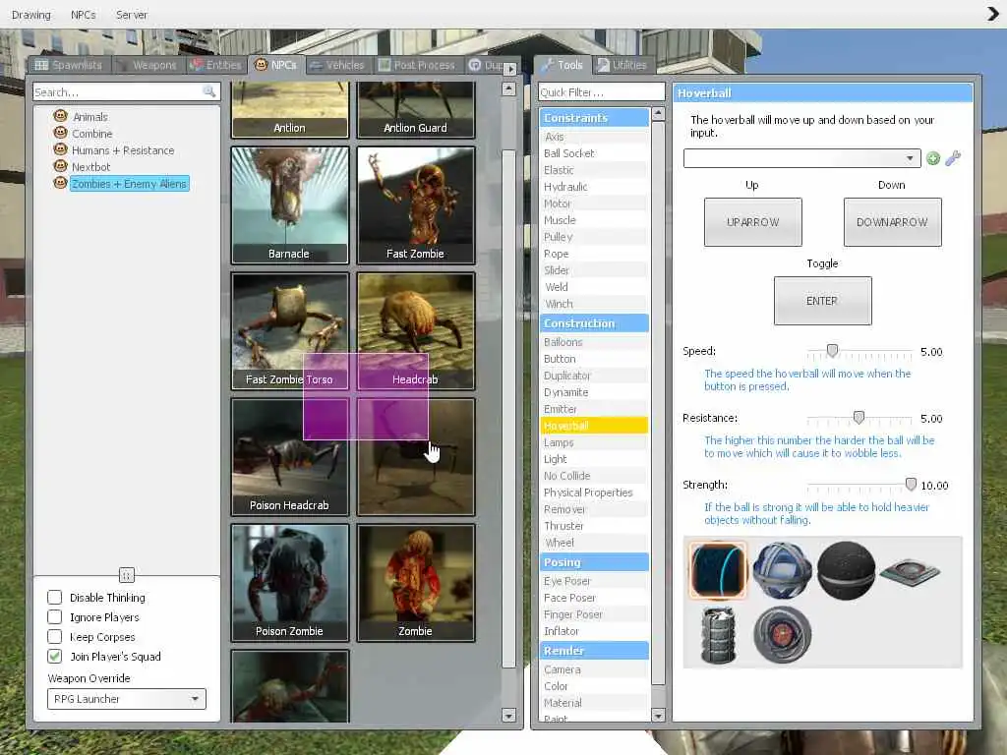Spawn the Barnacle NPC
This screenshot has width=1007, height=755.
click(290, 204)
